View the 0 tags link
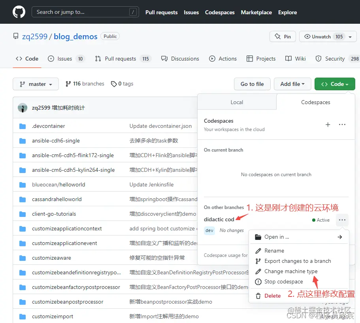The height and width of the screenshot is (323, 360). coord(122,84)
